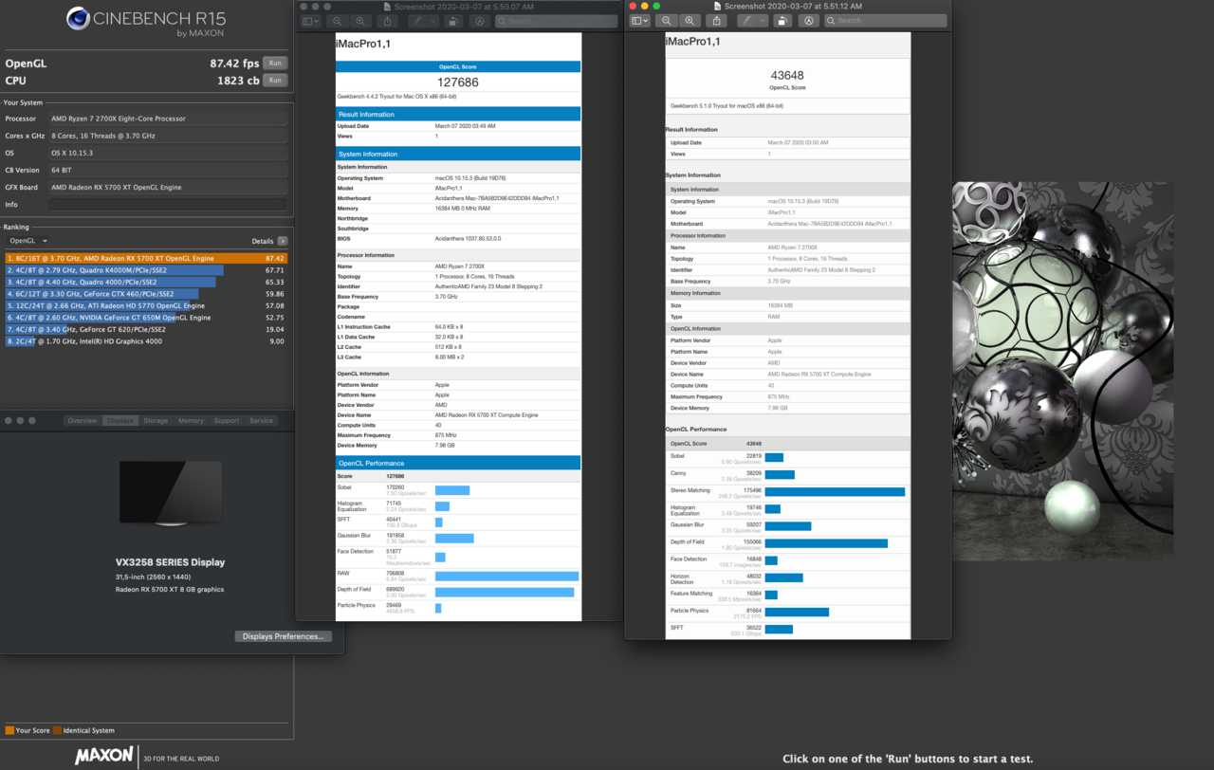Click the Cinebench rendered spheres image

[x=1063, y=371]
